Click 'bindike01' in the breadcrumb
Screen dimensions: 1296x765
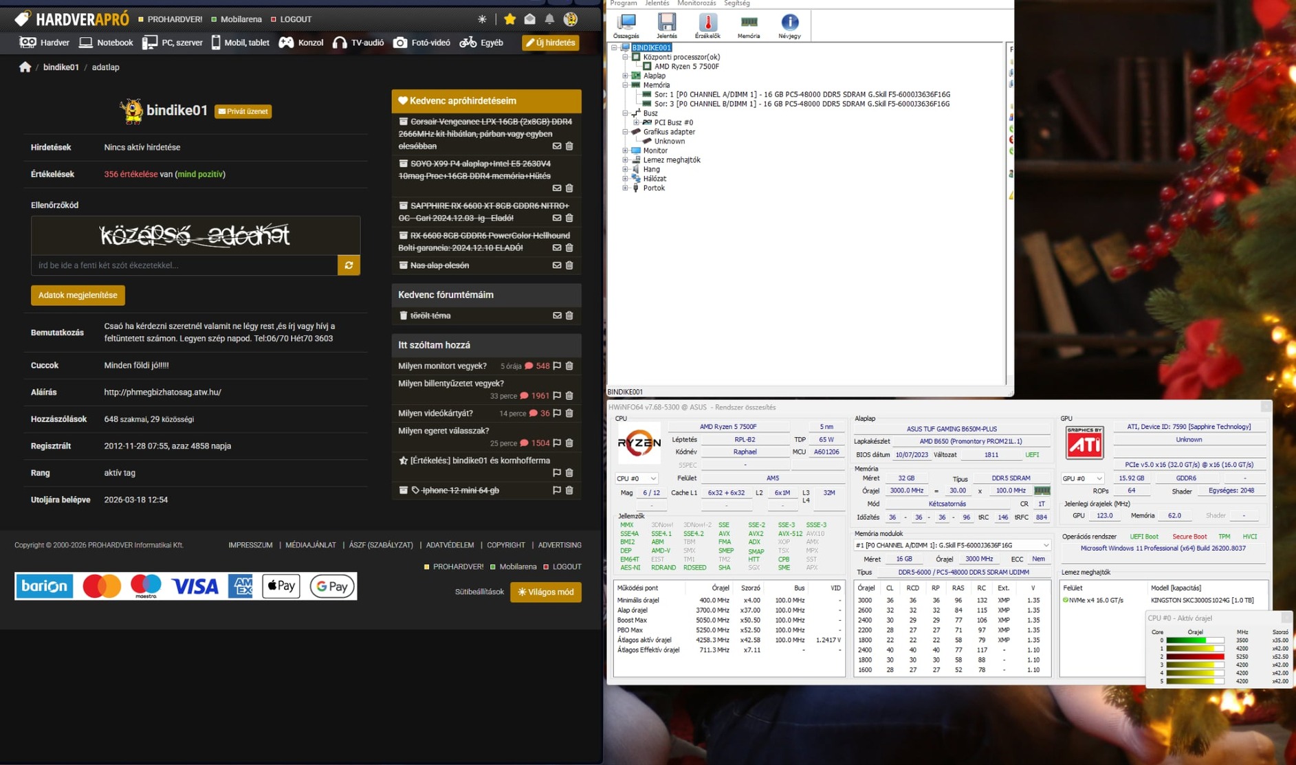(x=61, y=67)
